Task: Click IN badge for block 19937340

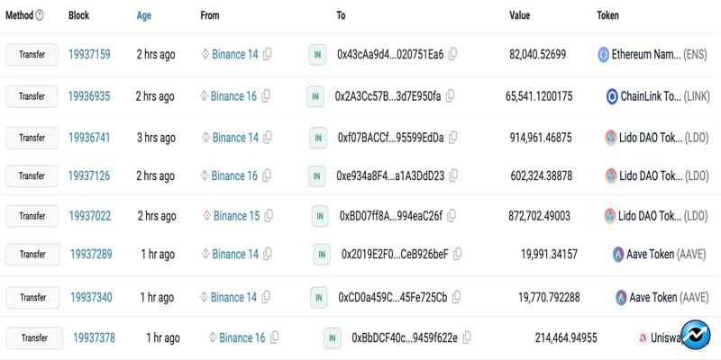Action: point(319,297)
